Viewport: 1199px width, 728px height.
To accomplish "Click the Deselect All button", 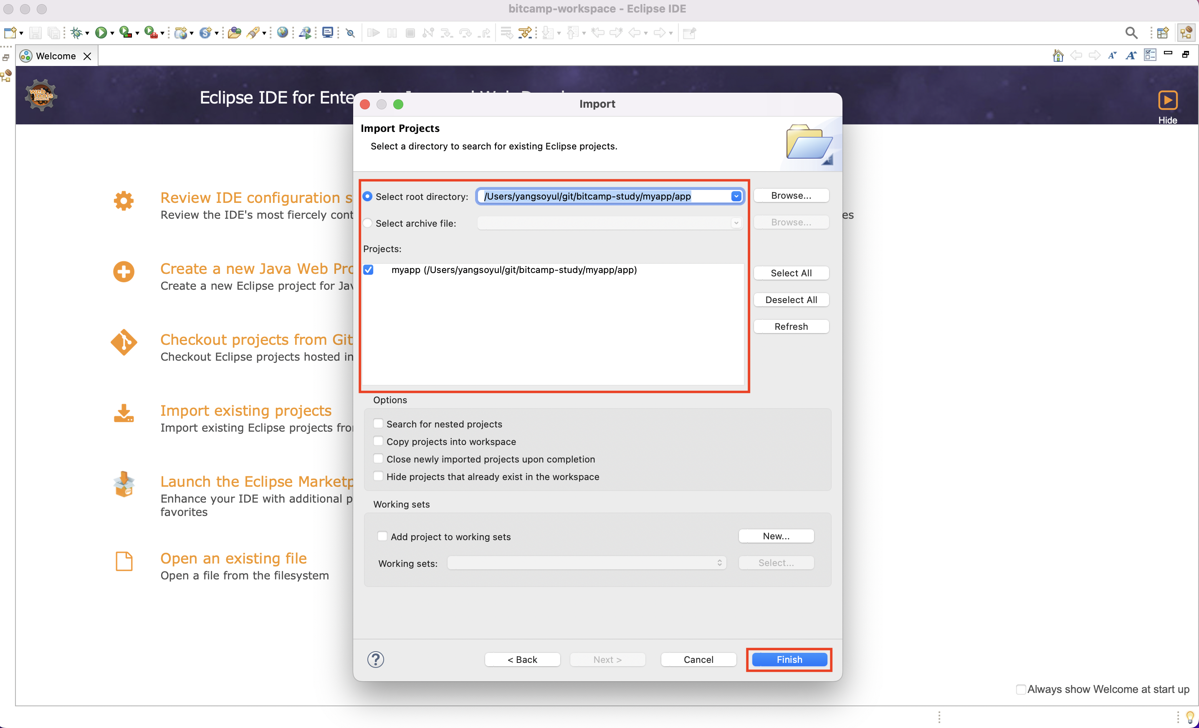I will tap(791, 300).
